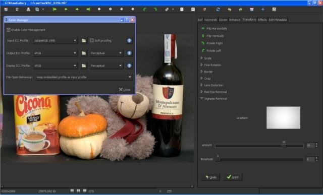
Task: Click the Rotate Left icon in Transform panel
Action: point(203,50)
